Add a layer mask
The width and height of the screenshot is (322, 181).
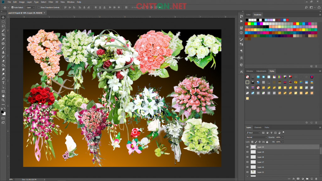[x=298, y=179]
